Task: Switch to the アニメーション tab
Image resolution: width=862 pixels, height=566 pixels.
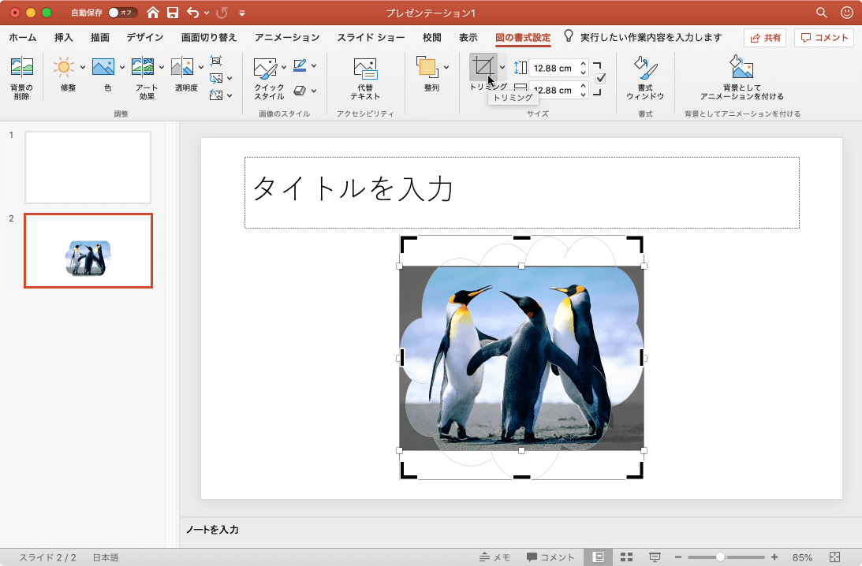Action: (x=287, y=37)
